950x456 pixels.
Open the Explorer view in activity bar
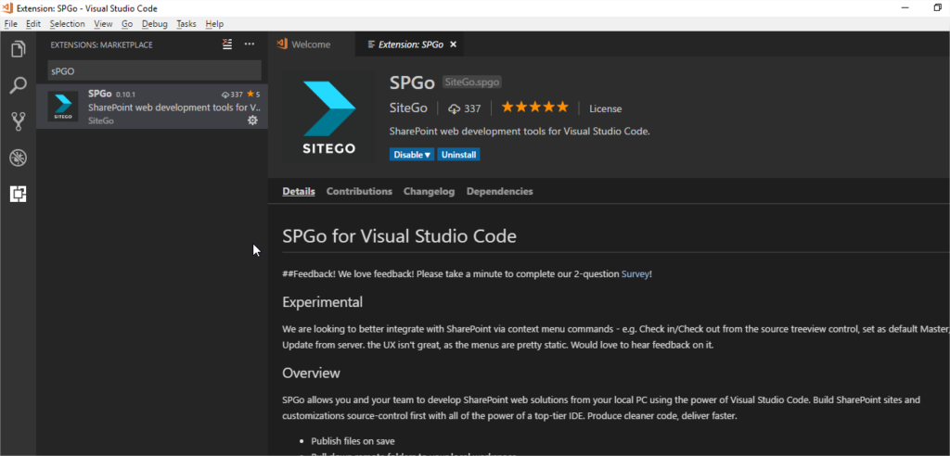click(x=19, y=49)
